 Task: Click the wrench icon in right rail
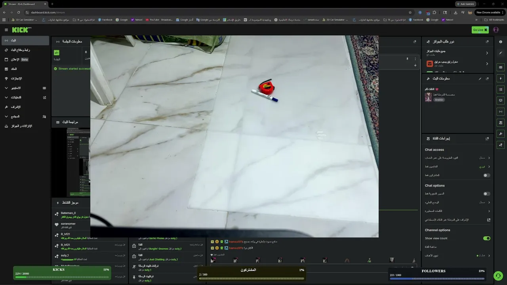click(x=501, y=134)
